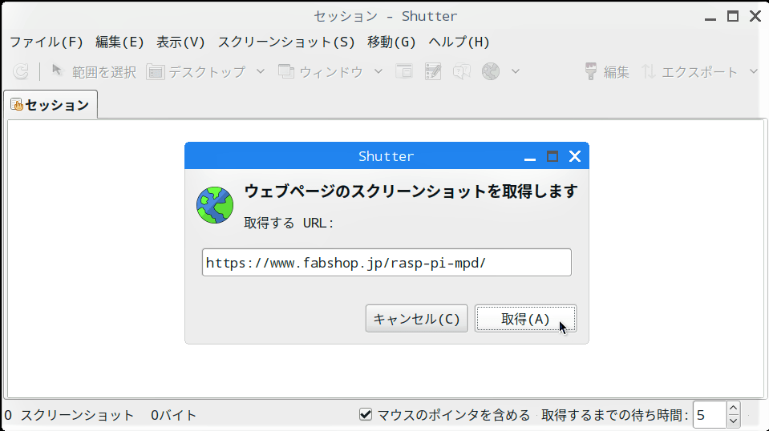This screenshot has width=769, height=431.
Task: Click the 取得するまでの待ち時間 label
Action: click(x=615, y=415)
